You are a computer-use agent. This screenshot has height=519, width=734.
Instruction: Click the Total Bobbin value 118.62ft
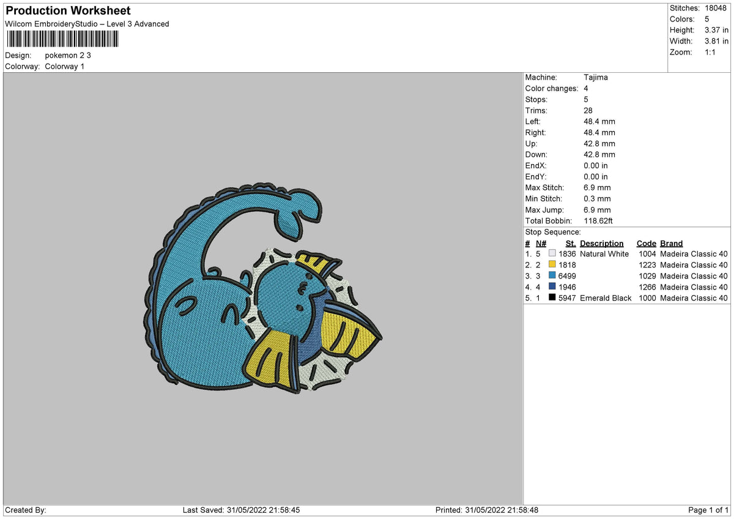(x=598, y=221)
